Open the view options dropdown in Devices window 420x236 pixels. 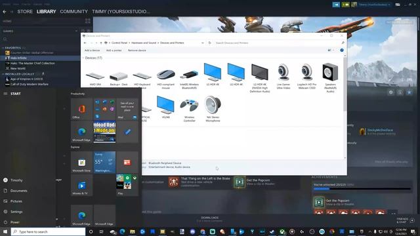[333, 50]
